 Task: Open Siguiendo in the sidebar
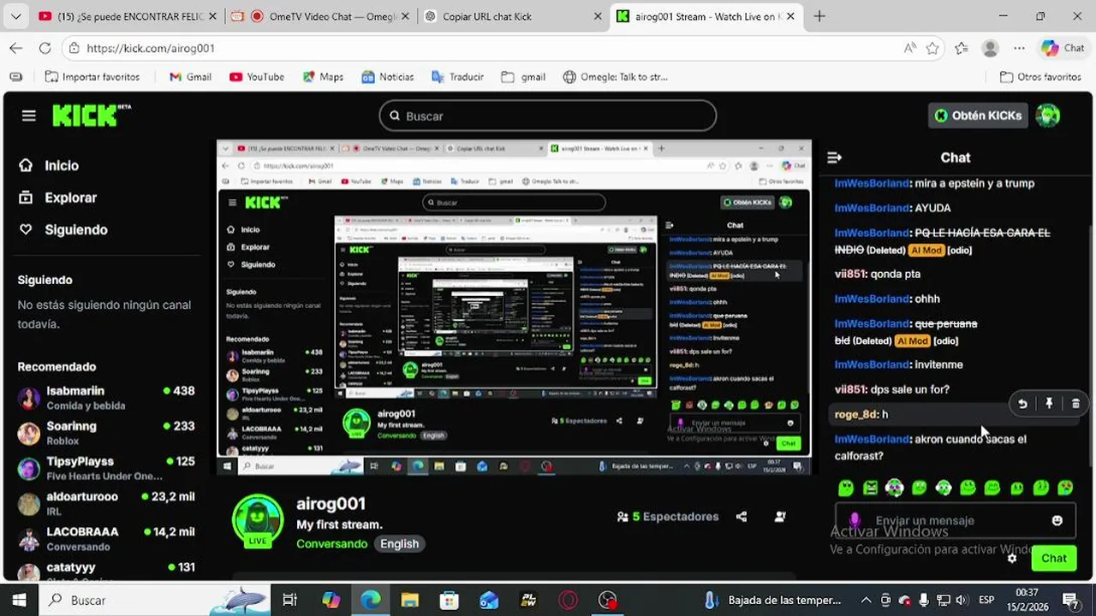tap(63, 230)
